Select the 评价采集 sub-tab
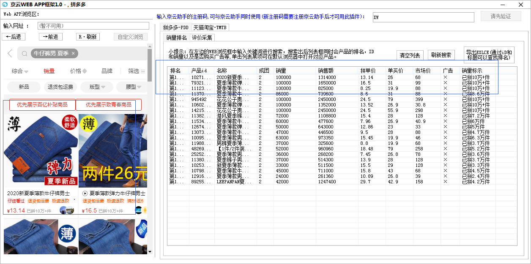 click(202, 38)
